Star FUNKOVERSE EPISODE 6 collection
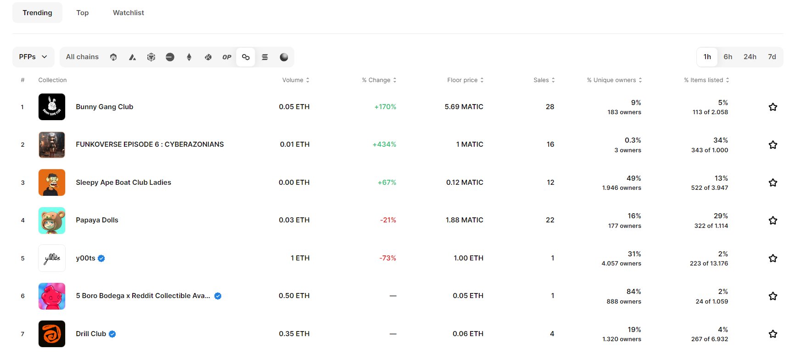Screen dimensions: 801x354 coord(773,144)
